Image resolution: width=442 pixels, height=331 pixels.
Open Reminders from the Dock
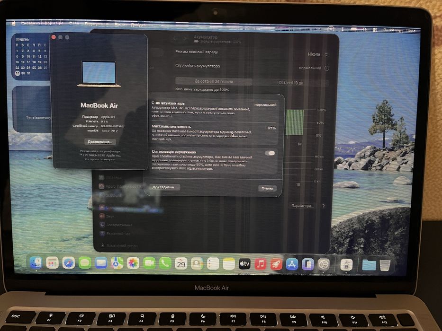point(213,264)
